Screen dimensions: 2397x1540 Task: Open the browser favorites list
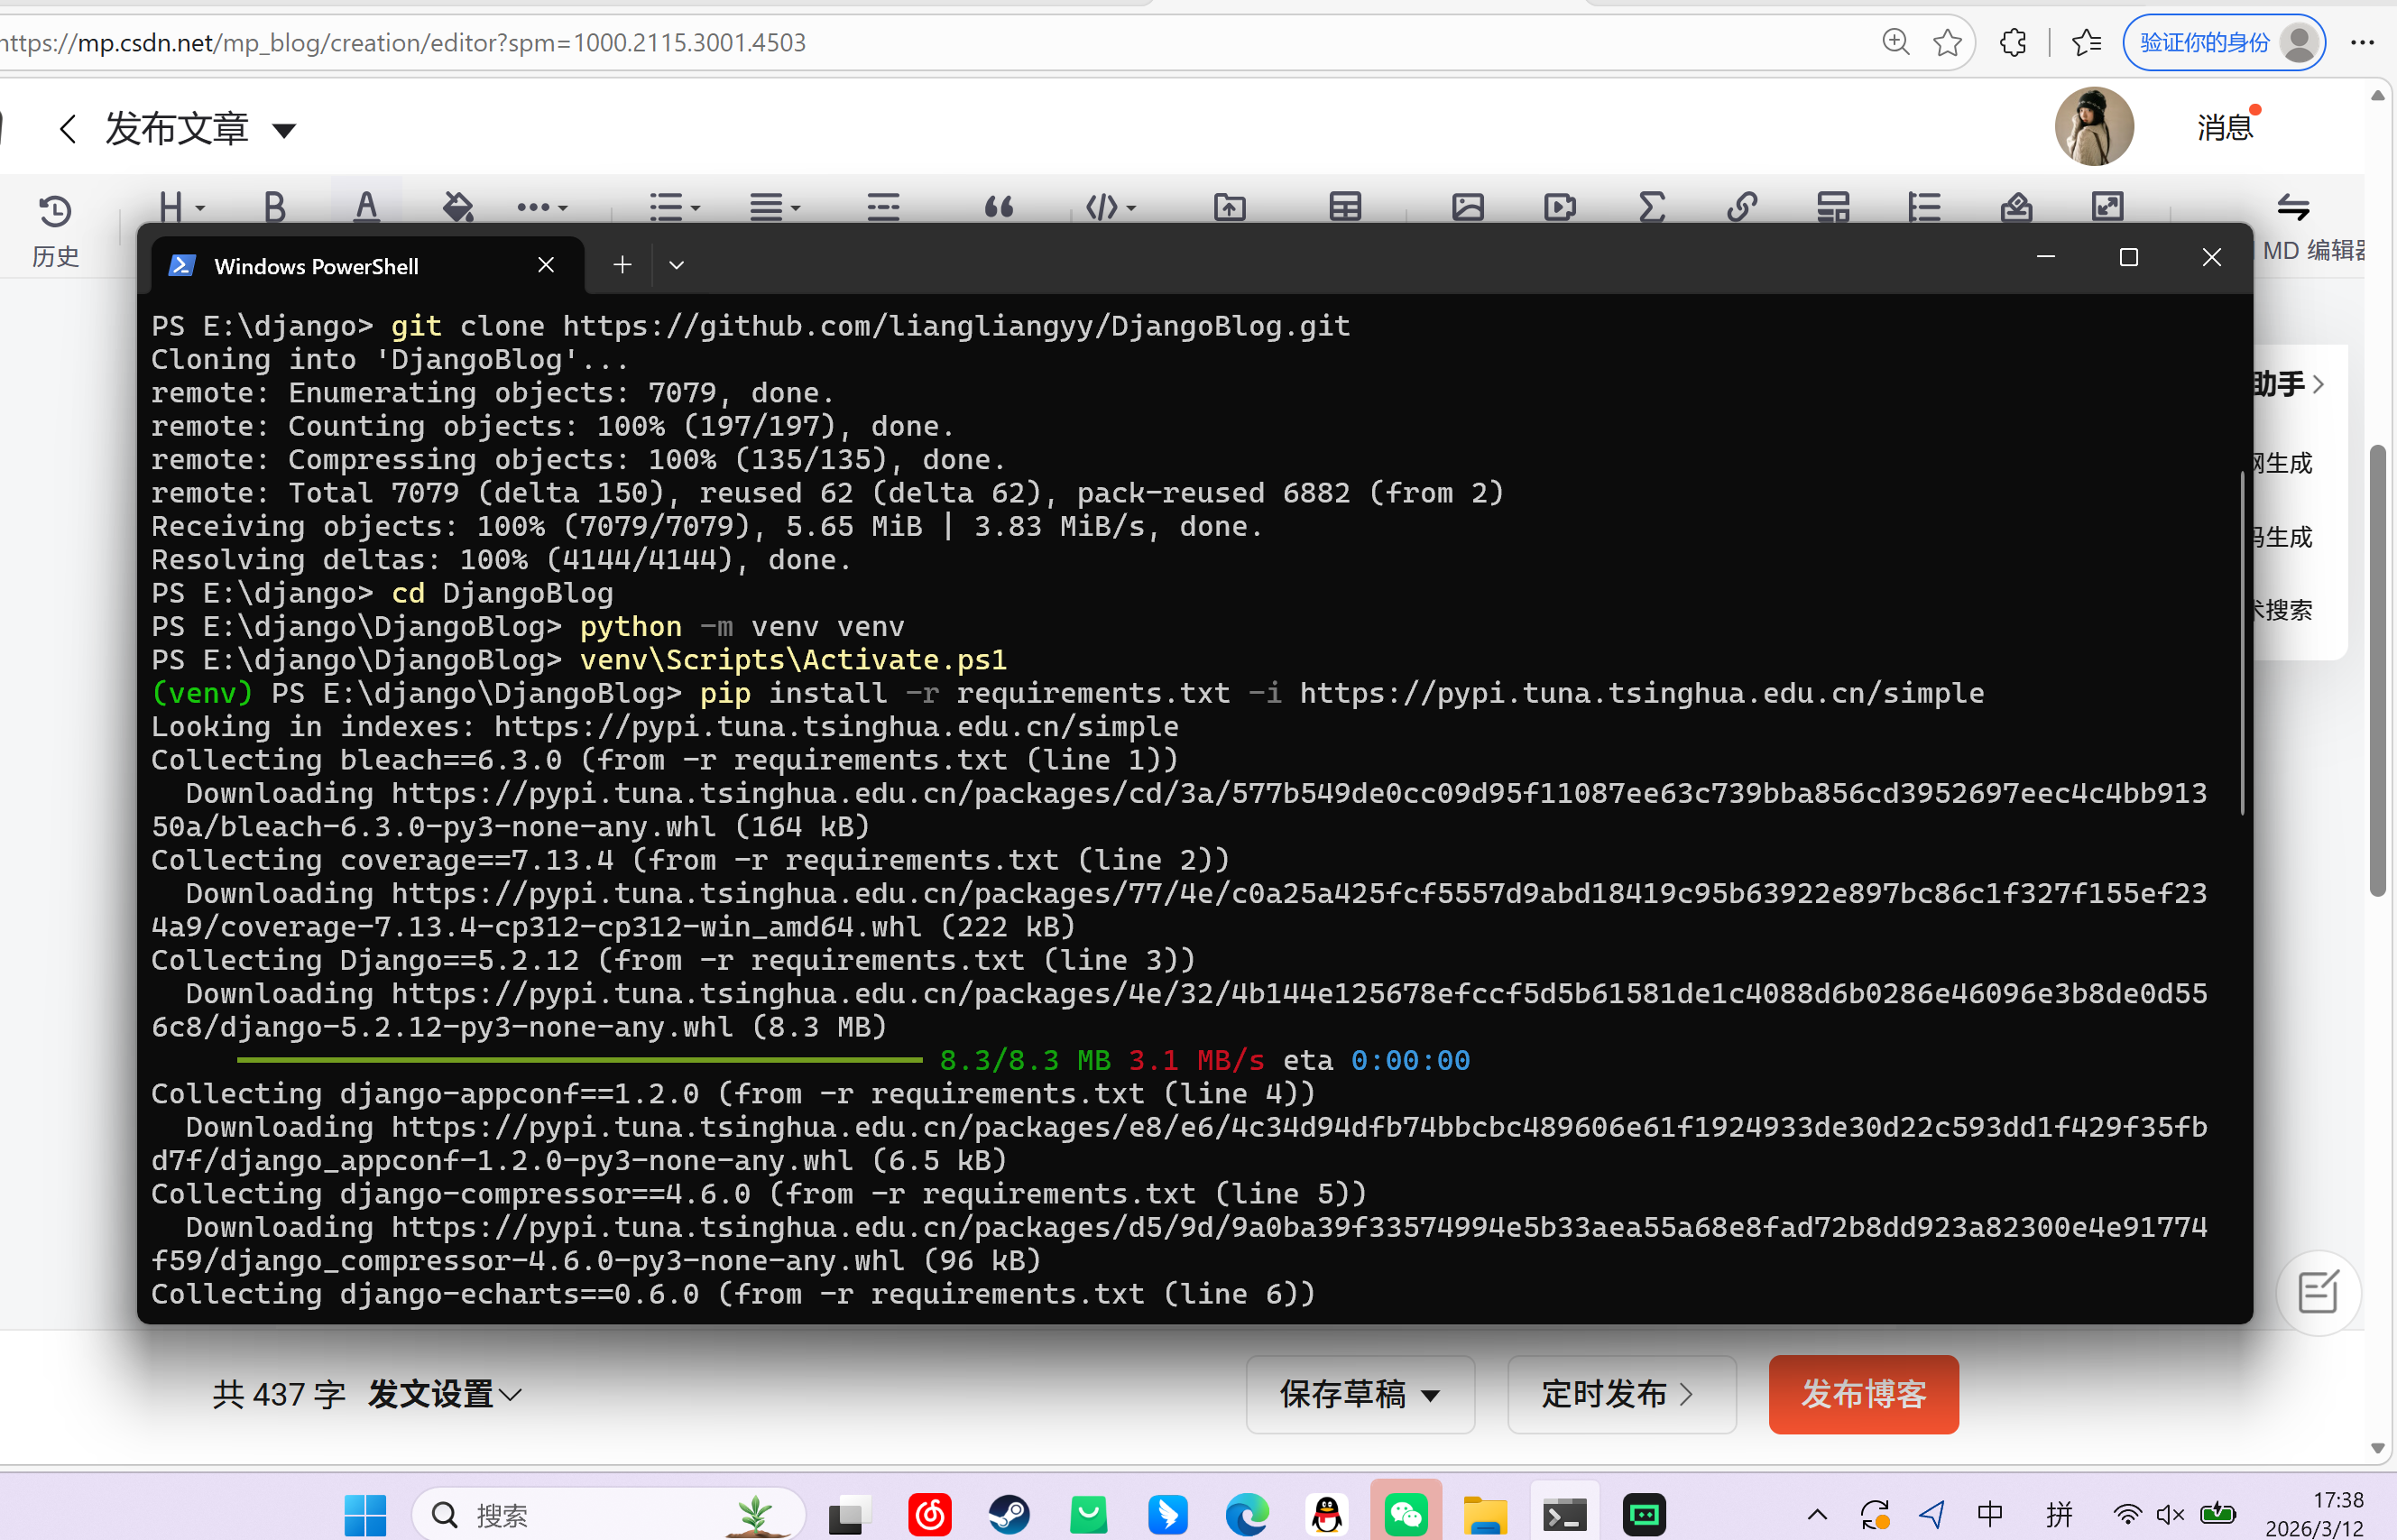tap(2086, 42)
